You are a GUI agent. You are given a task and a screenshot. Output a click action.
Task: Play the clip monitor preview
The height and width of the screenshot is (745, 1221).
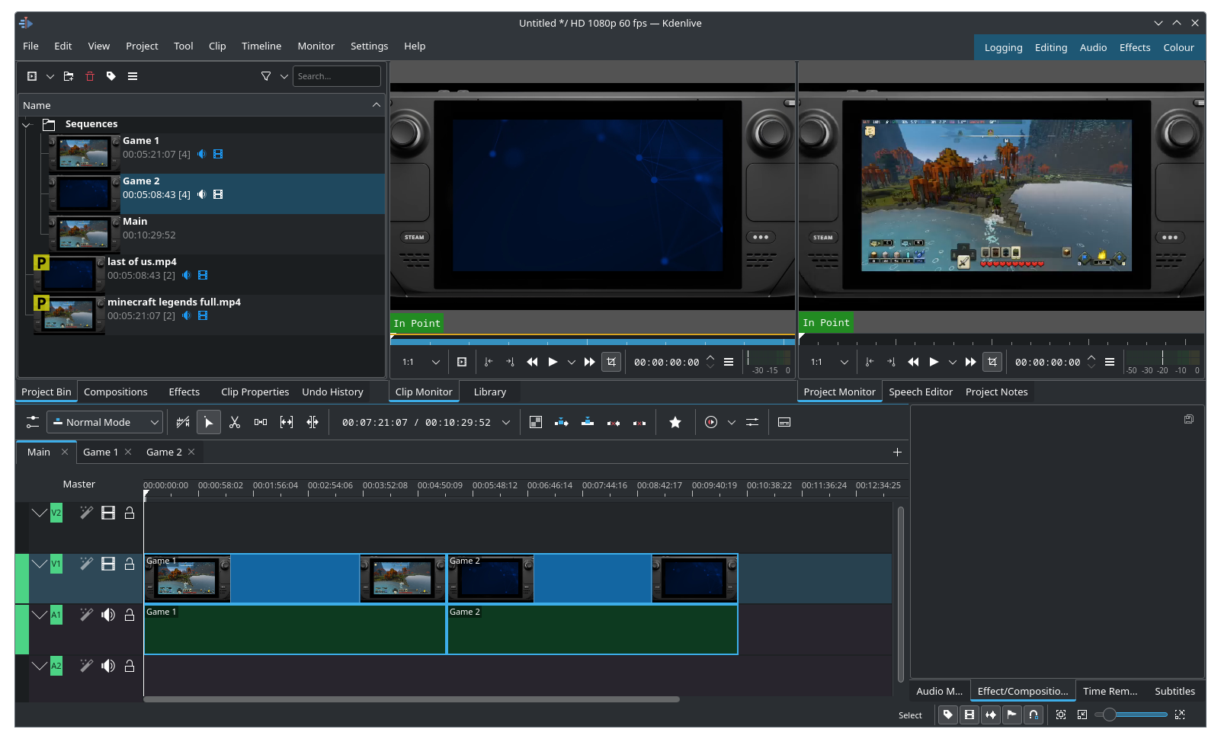click(553, 362)
